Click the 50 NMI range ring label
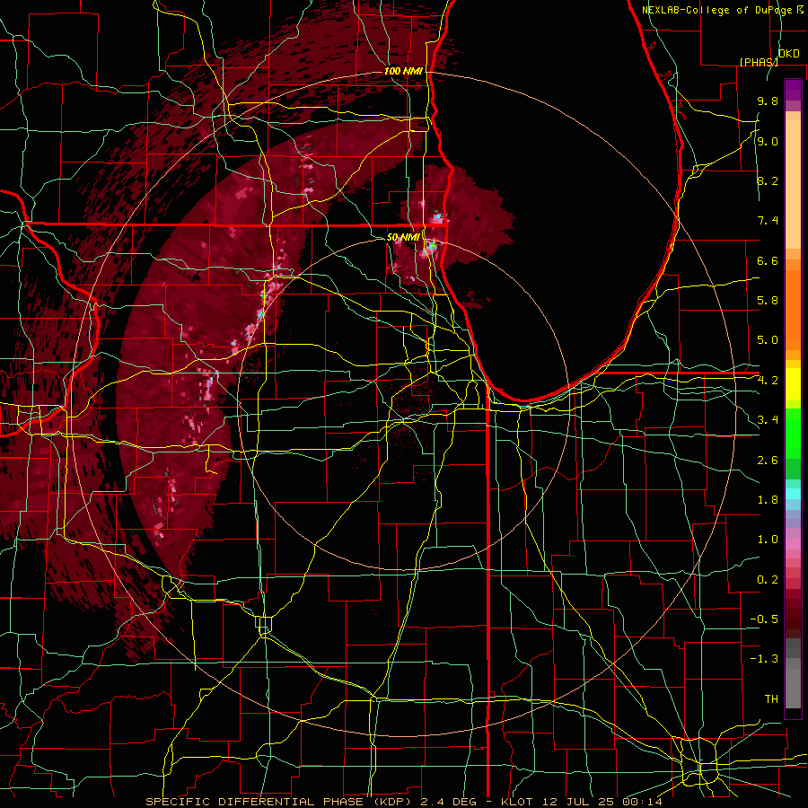 pos(403,238)
